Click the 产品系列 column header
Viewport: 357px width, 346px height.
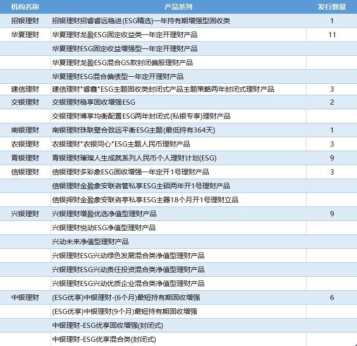178,7
